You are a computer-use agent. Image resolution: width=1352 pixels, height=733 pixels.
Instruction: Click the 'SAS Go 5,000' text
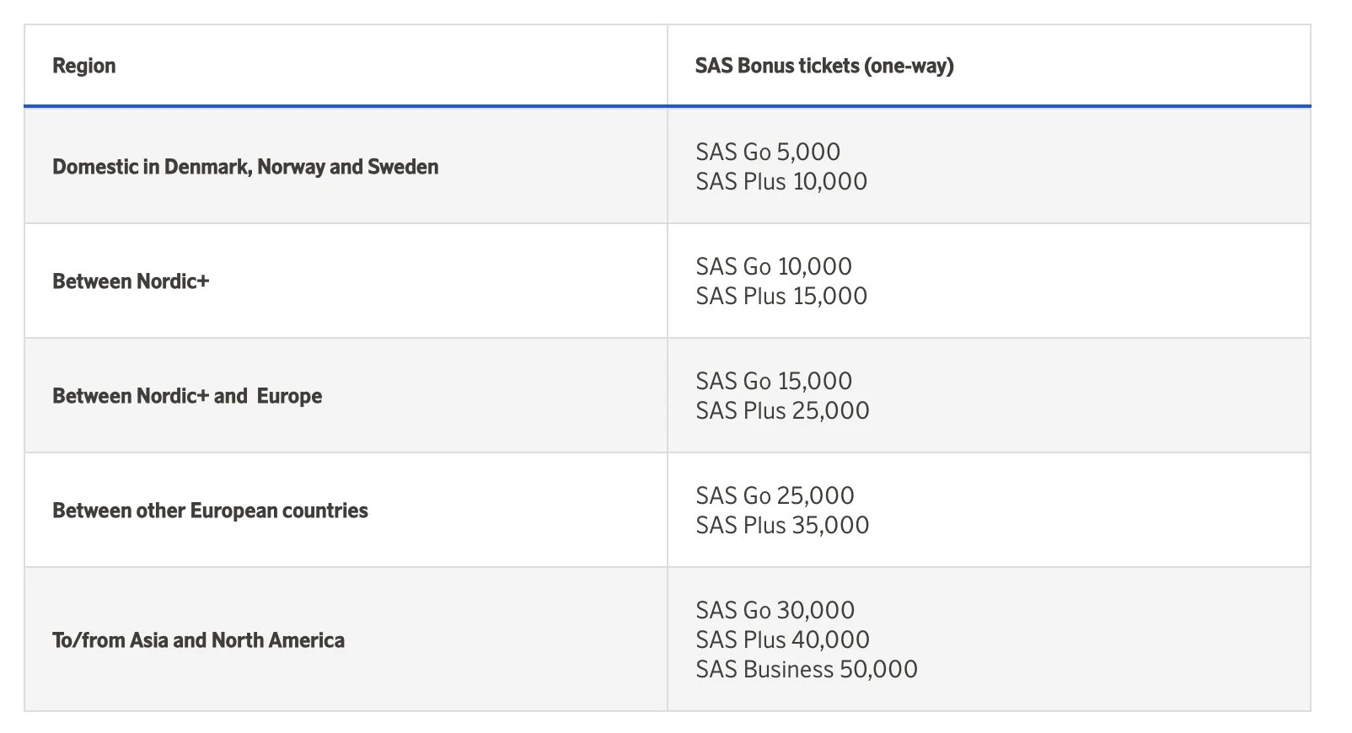point(768,152)
